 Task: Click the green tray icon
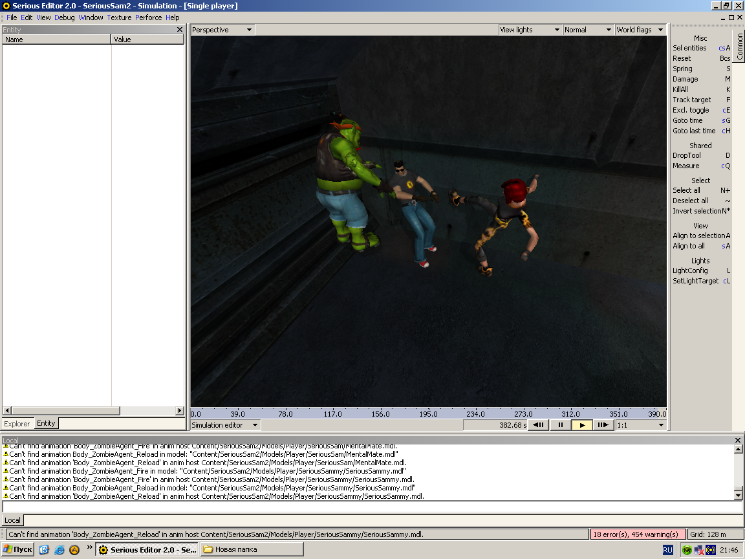[x=687, y=550]
